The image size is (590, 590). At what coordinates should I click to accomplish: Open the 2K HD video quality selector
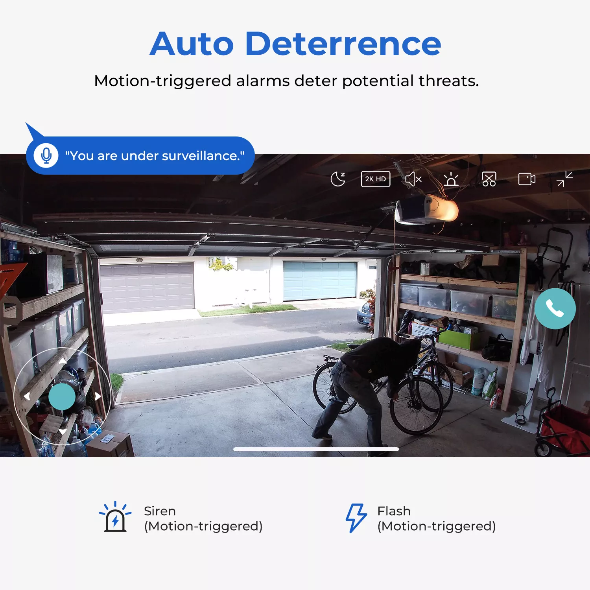[376, 179]
